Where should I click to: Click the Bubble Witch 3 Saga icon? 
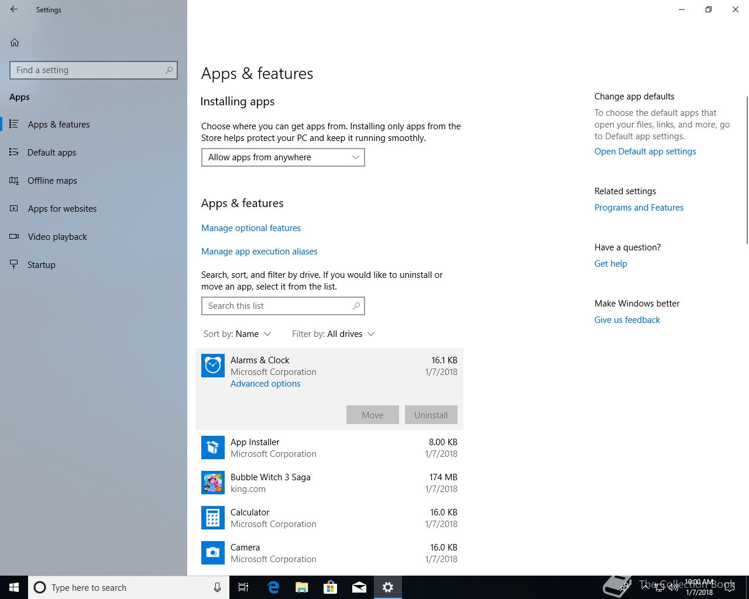(213, 483)
